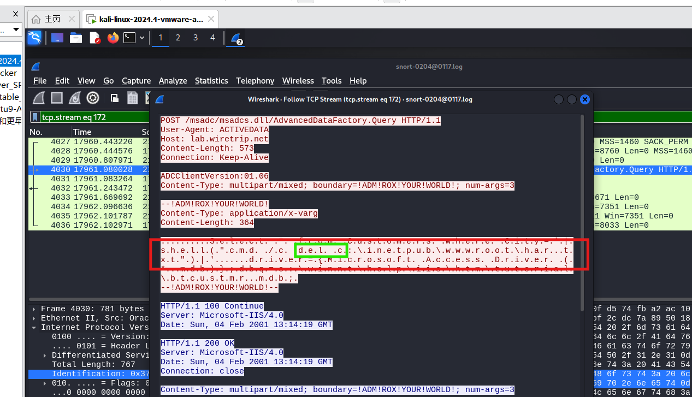This screenshot has height=397, width=692.
Task: Click the display filter bookmark icon
Action: click(x=35, y=117)
